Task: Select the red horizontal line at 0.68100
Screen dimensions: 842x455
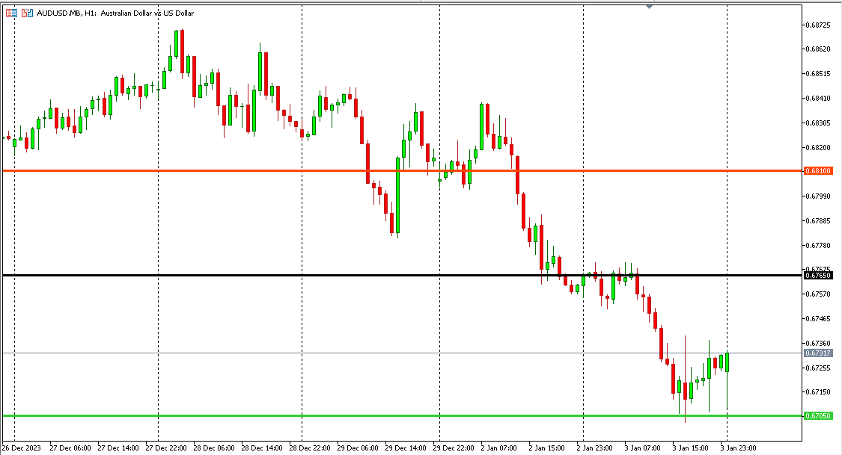Action: click(x=225, y=170)
